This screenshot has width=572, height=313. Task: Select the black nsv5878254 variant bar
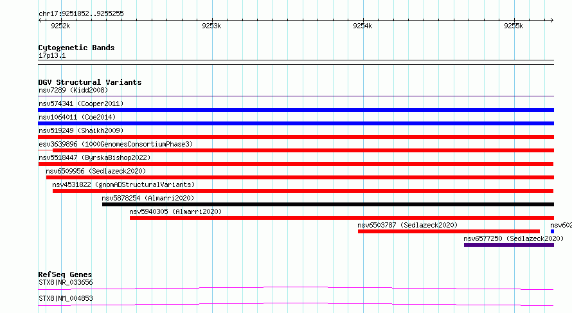(x=328, y=204)
